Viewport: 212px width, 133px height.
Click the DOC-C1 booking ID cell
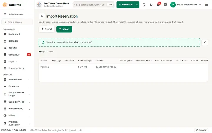[82, 67]
